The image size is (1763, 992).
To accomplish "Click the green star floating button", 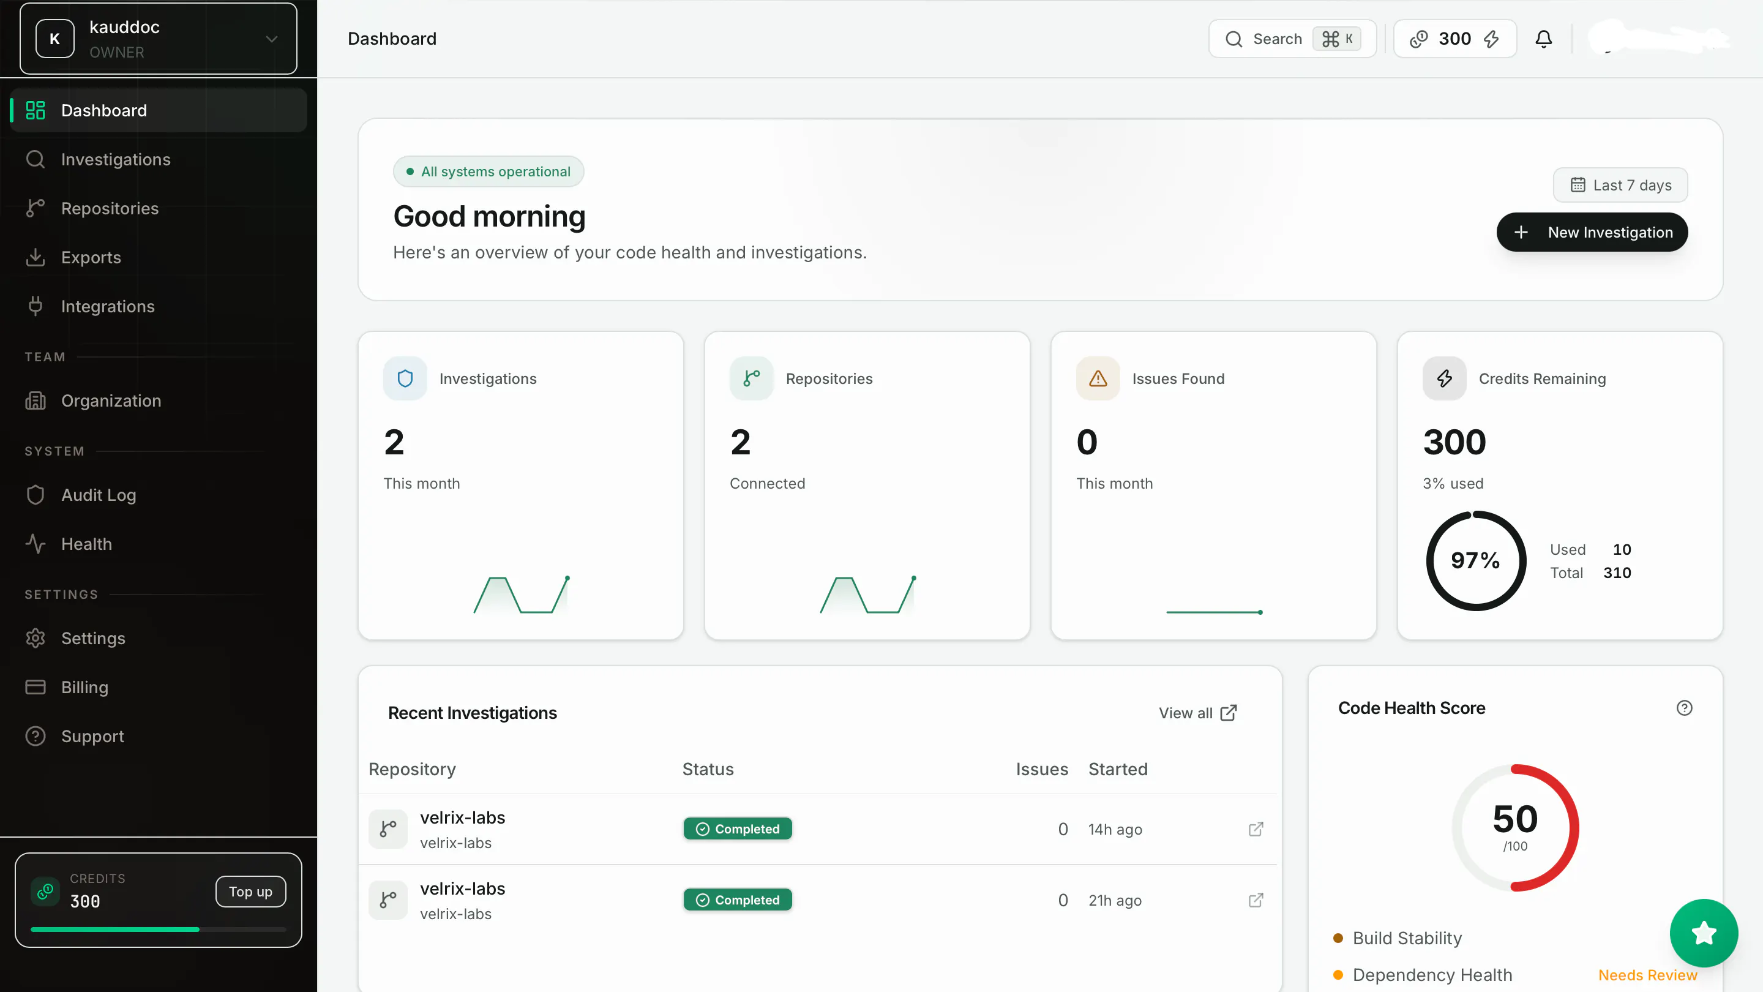I will tap(1704, 933).
